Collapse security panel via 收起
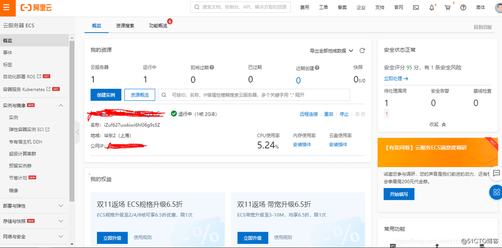 [x=438, y=124]
